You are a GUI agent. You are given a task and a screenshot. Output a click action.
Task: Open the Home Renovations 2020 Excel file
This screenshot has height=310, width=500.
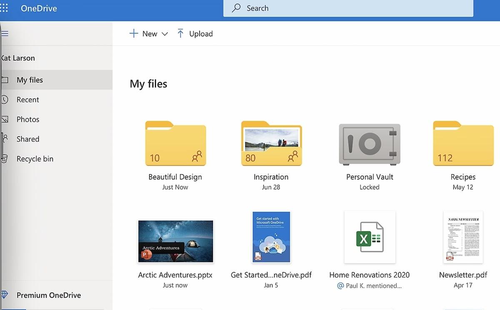[370, 238]
